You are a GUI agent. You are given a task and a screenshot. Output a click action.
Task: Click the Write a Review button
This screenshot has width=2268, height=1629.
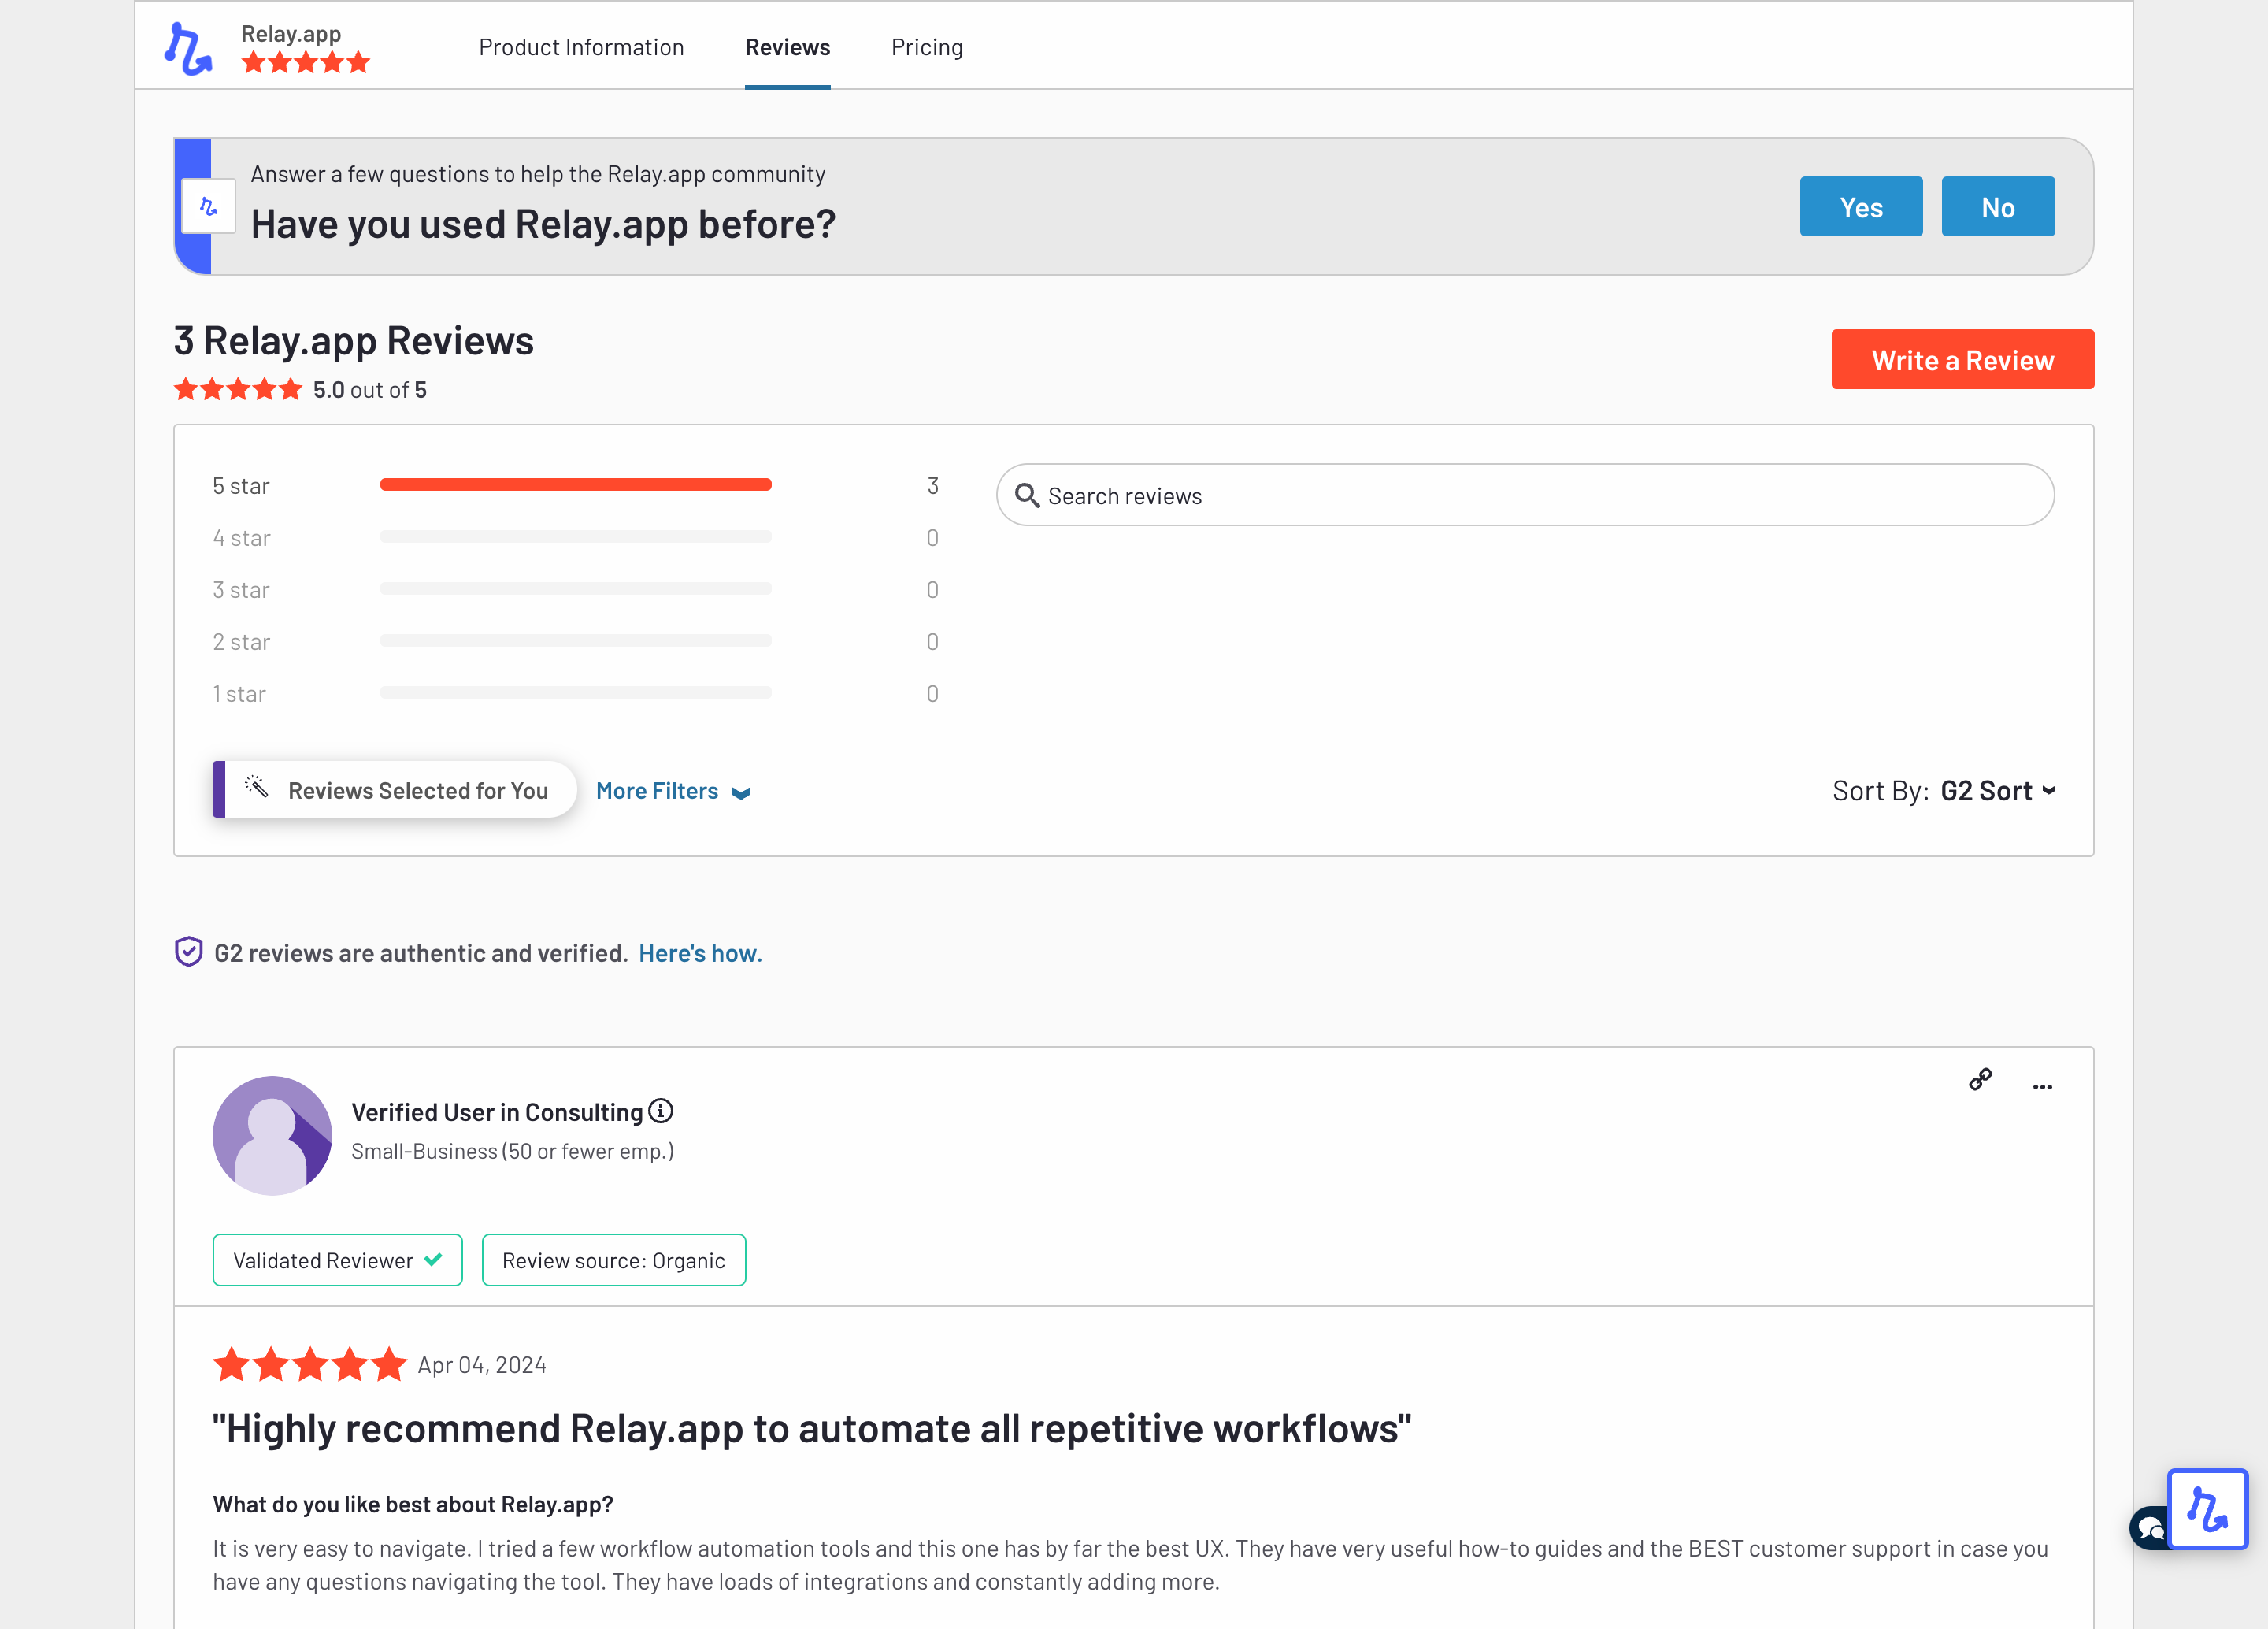(1962, 359)
